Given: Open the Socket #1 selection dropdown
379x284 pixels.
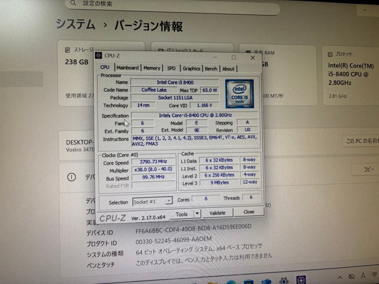Looking at the screenshot, I should (153, 202).
